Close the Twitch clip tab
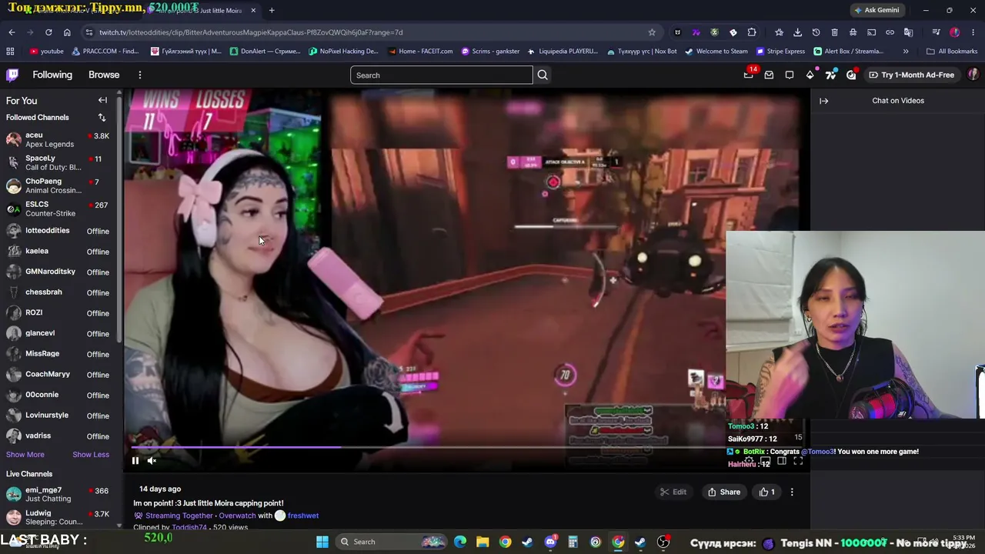Image resolution: width=985 pixels, height=554 pixels. pyautogui.click(x=253, y=10)
